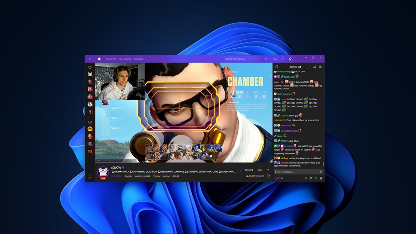Click the VALORANT game link
Viewport: 416px width, 234px height.
pyautogui.click(x=117, y=176)
